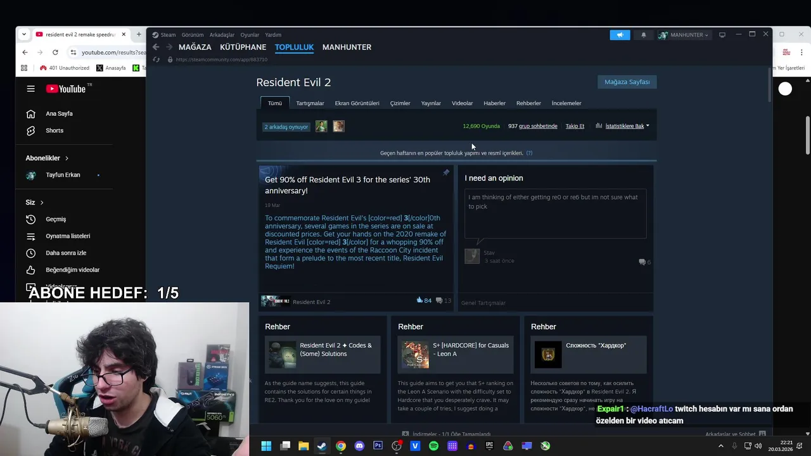Image resolution: width=811 pixels, height=456 pixels.
Task: Click the thumbs-up rating icon on the anniversary post
Action: pos(419,300)
